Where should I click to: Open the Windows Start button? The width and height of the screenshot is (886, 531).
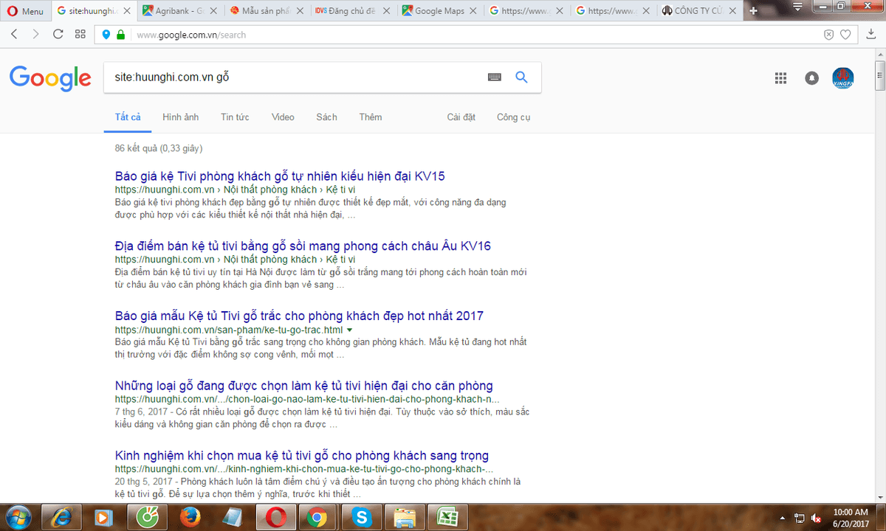click(18, 517)
